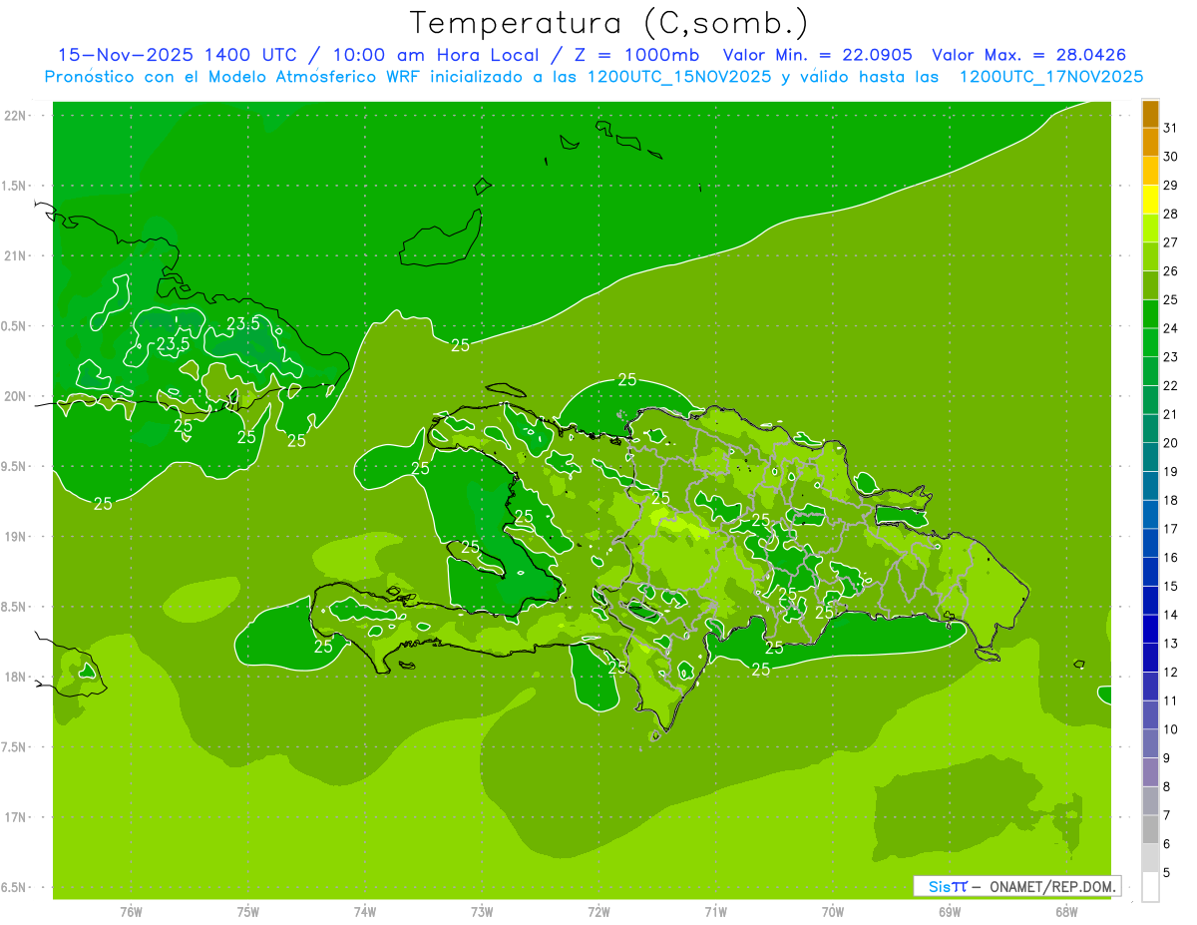Select the teal swatch between 19 and 20
The width and height of the screenshot is (1197, 925).
pos(1150,457)
